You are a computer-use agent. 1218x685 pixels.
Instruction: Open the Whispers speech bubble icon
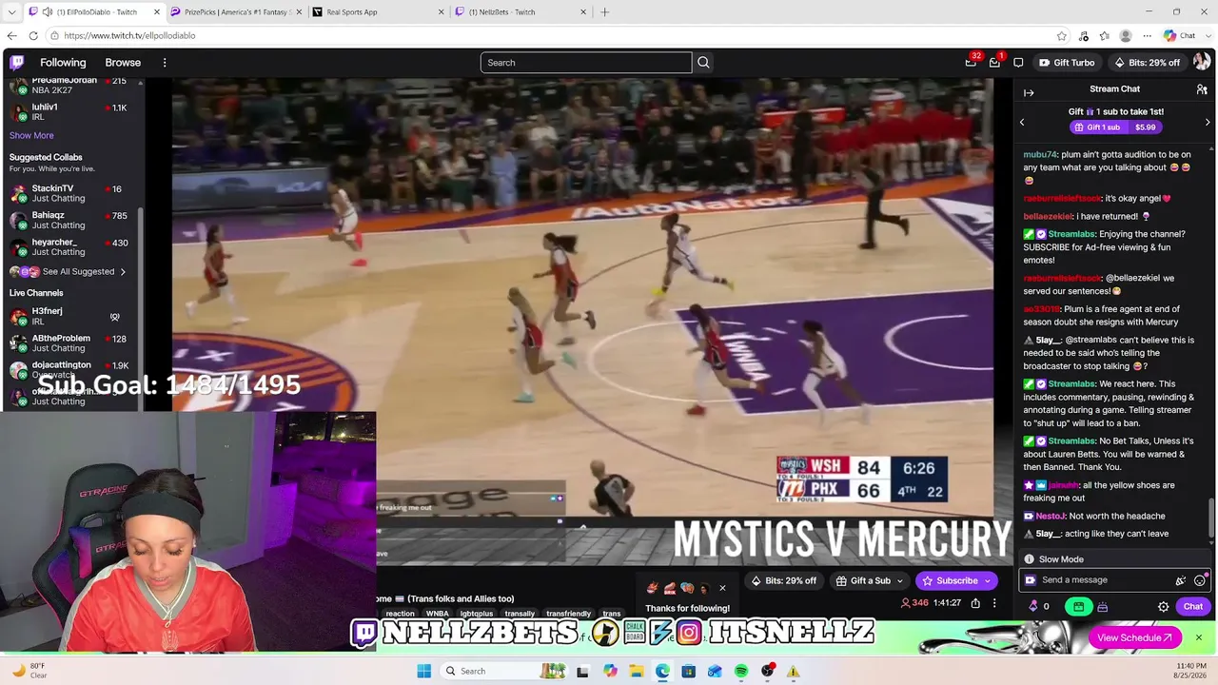(1018, 63)
